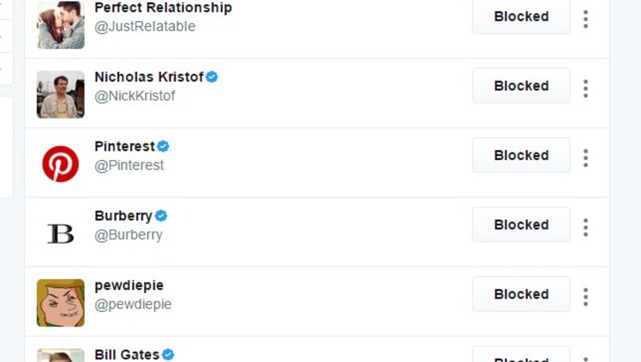Click Bill Gates' verified badge
641x362 pixels.
(x=168, y=354)
